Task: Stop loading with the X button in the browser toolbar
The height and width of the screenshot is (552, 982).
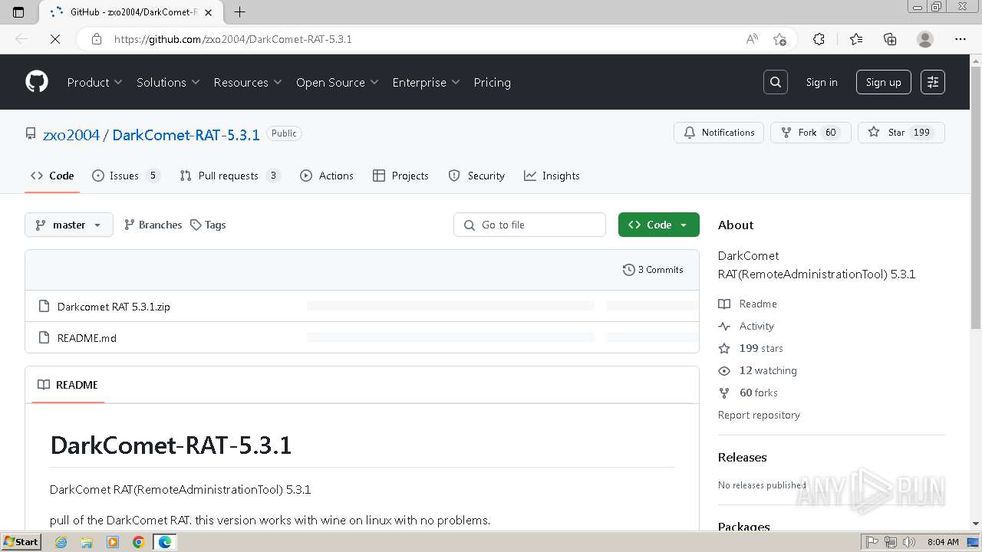Action: tap(55, 39)
